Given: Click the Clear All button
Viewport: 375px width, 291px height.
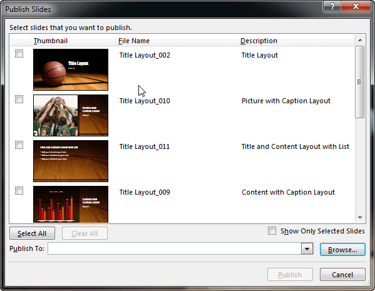Looking at the screenshot, I should 85,233.
